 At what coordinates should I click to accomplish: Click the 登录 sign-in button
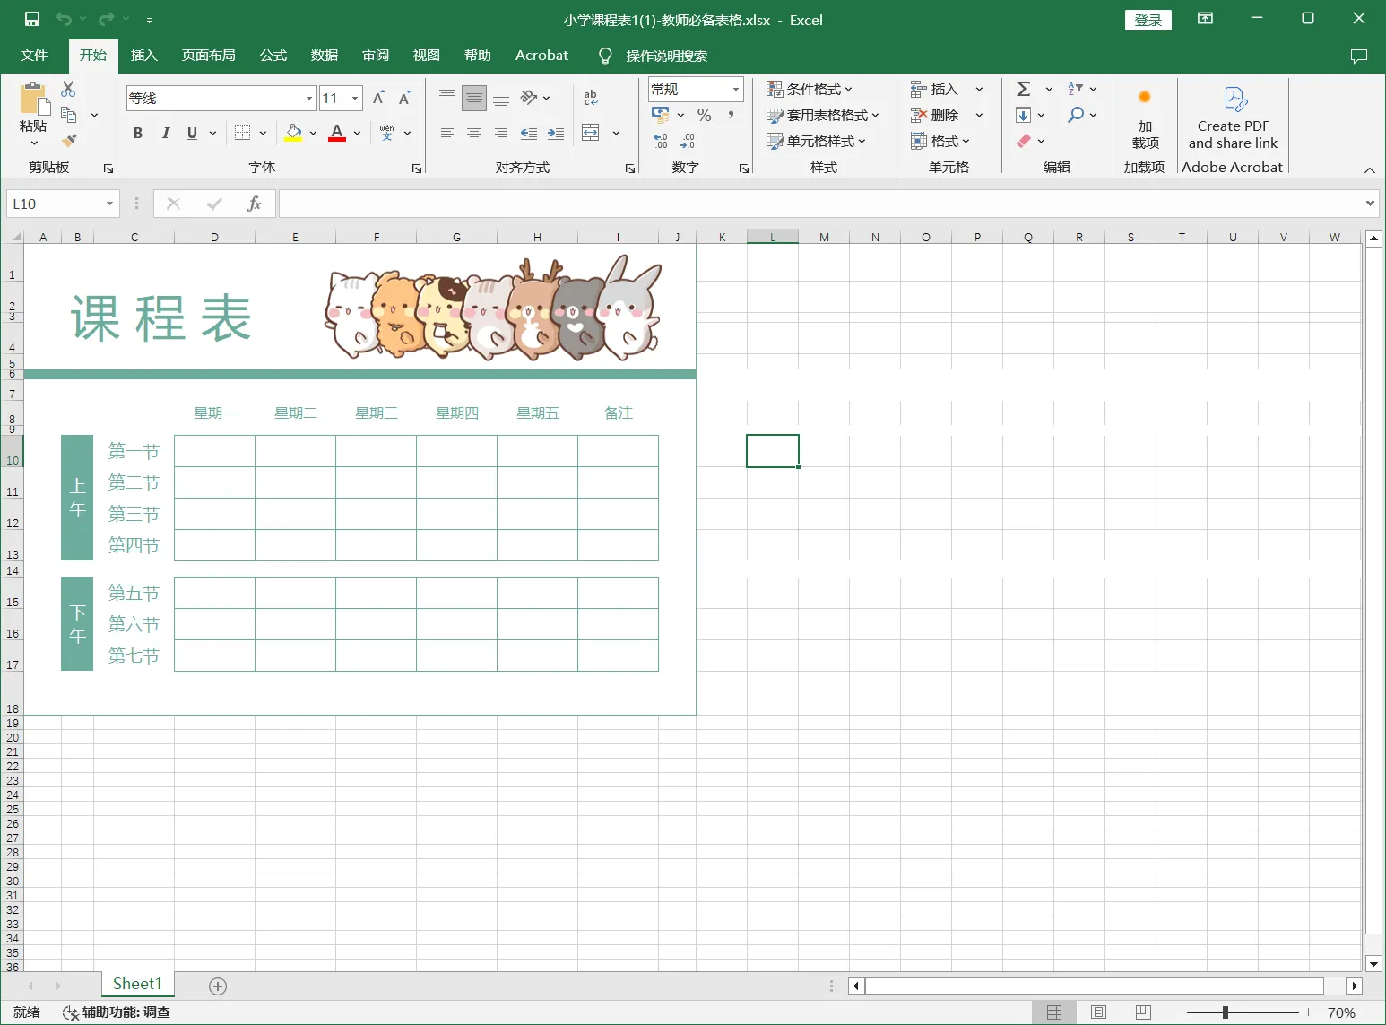pos(1148,20)
